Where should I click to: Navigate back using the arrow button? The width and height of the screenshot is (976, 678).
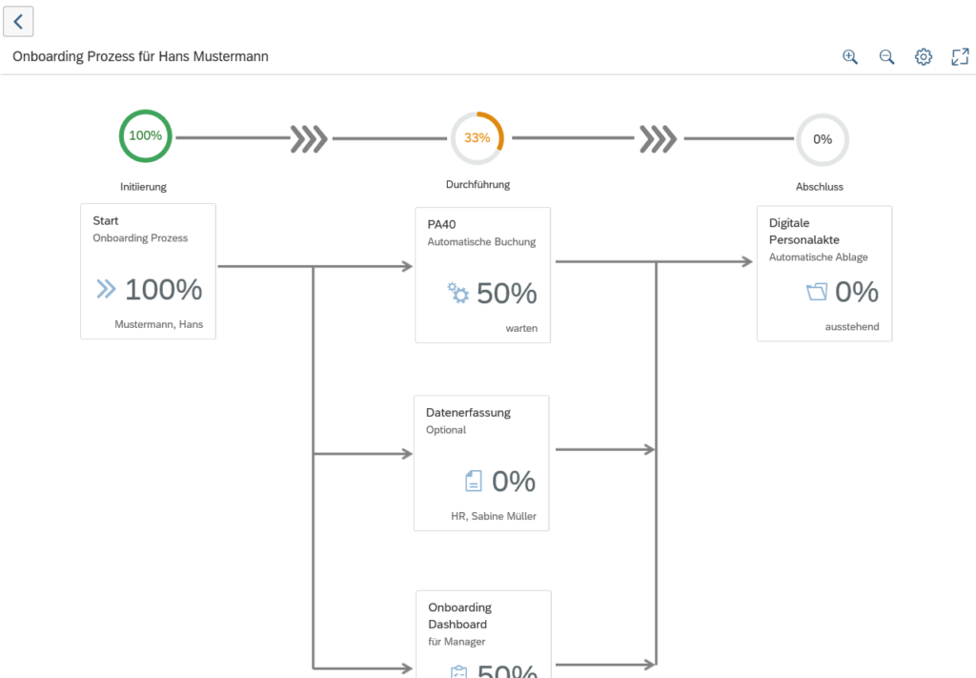(18, 21)
